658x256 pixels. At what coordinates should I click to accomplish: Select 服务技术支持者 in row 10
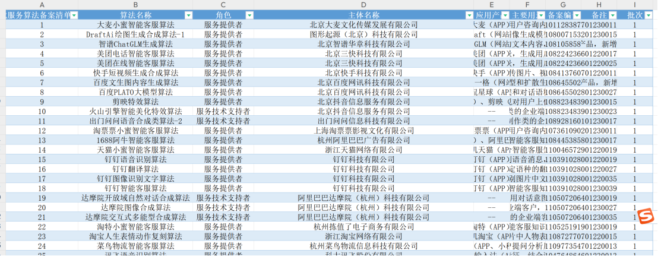pos(223,112)
